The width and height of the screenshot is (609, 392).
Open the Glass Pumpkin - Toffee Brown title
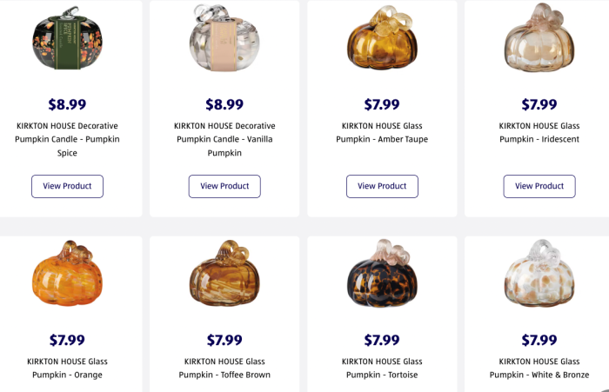(x=224, y=368)
